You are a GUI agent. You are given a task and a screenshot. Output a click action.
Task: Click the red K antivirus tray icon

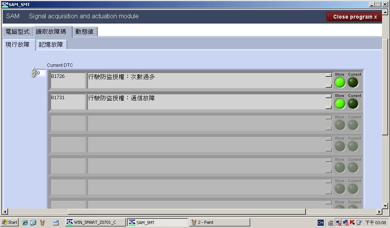click(x=352, y=222)
